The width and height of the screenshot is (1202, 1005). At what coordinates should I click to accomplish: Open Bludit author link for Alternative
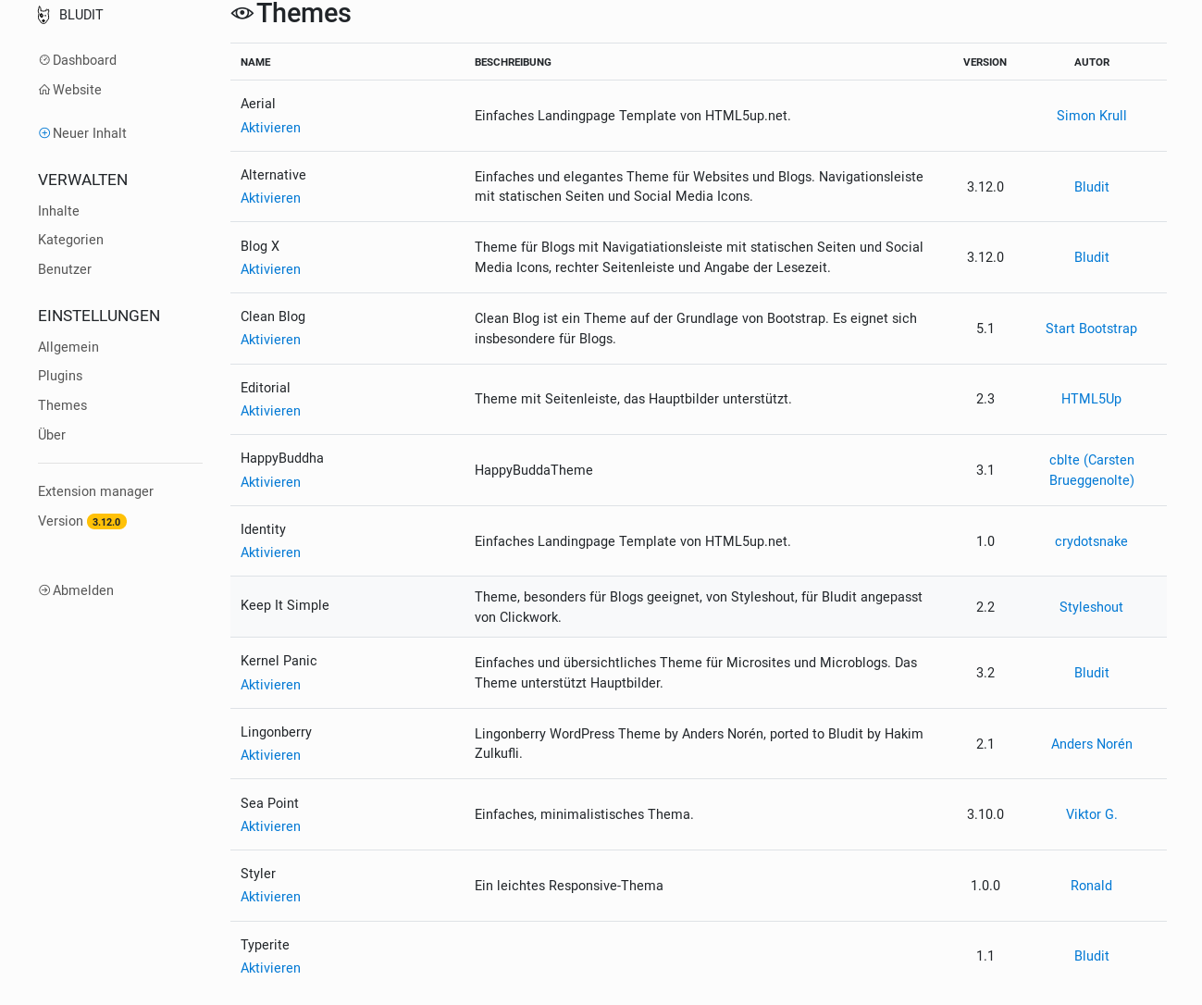click(1091, 187)
